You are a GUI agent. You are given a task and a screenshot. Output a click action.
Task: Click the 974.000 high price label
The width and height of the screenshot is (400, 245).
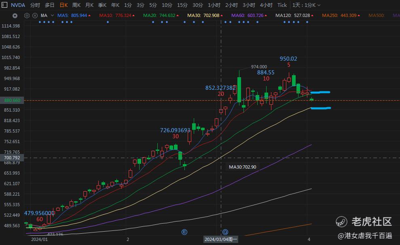coord(259,67)
